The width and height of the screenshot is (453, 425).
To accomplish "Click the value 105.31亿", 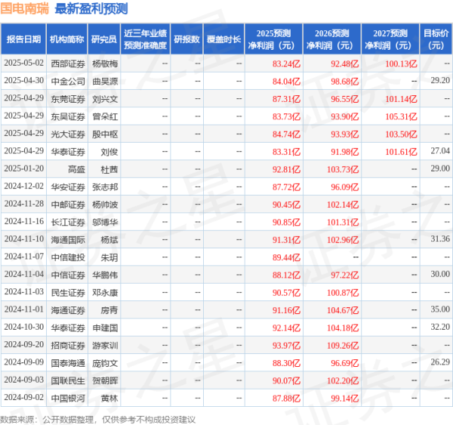I will pos(401,116).
